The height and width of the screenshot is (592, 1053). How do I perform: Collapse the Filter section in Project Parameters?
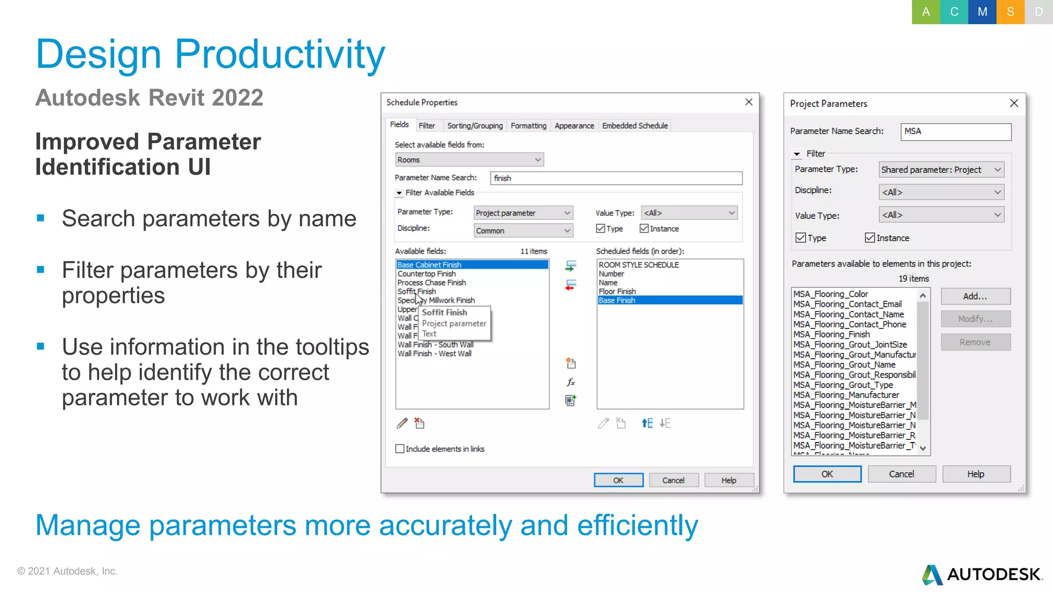pos(797,154)
